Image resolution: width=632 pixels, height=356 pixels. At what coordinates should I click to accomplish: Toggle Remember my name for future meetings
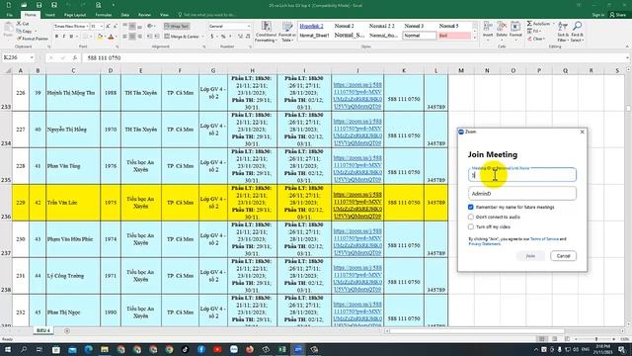(x=470, y=207)
